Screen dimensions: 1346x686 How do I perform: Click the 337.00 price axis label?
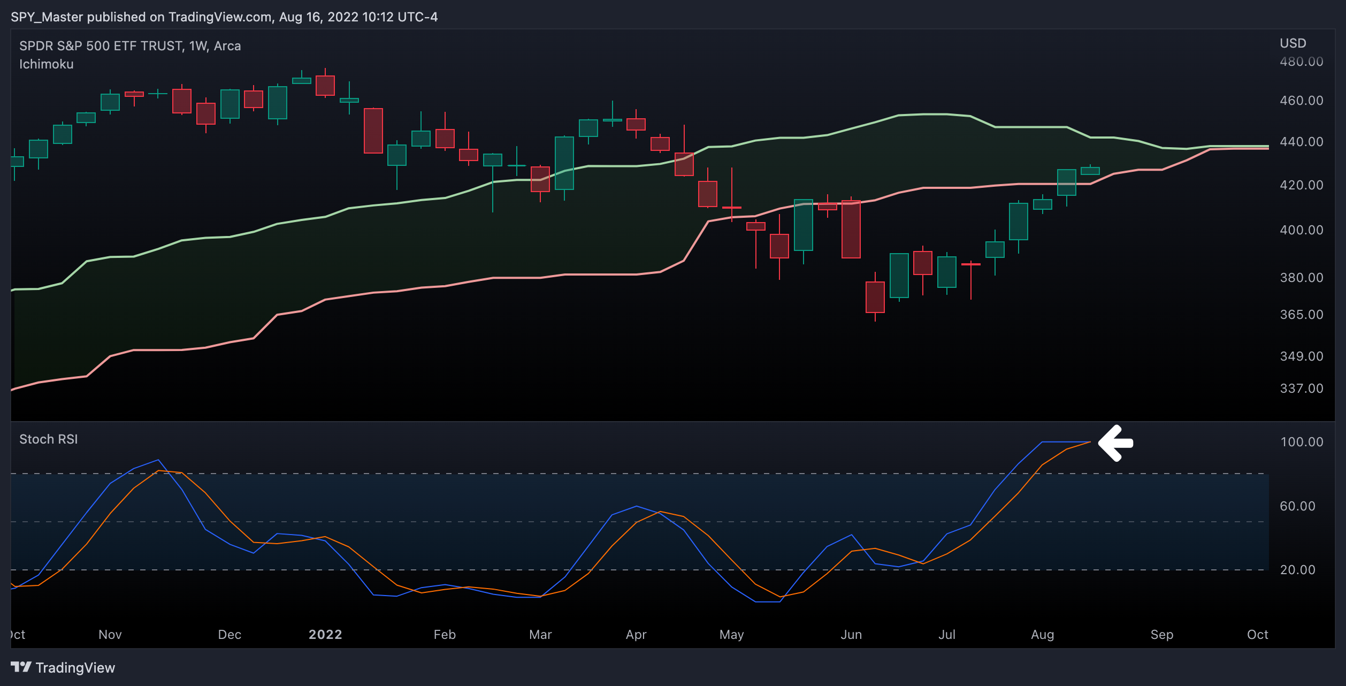coord(1302,388)
